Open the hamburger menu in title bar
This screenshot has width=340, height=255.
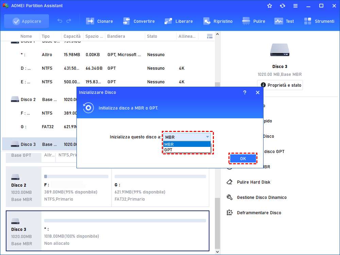tap(295, 6)
